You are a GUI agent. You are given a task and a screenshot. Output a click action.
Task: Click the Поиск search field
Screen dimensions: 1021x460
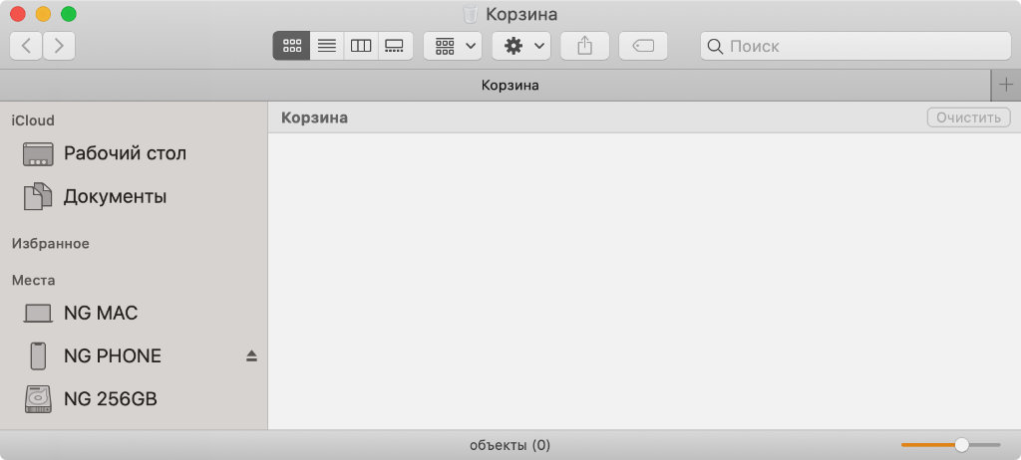pos(855,46)
